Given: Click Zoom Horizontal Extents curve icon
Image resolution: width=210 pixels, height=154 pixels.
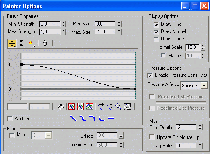Looking at the screenshot, I should coord(81,107).
